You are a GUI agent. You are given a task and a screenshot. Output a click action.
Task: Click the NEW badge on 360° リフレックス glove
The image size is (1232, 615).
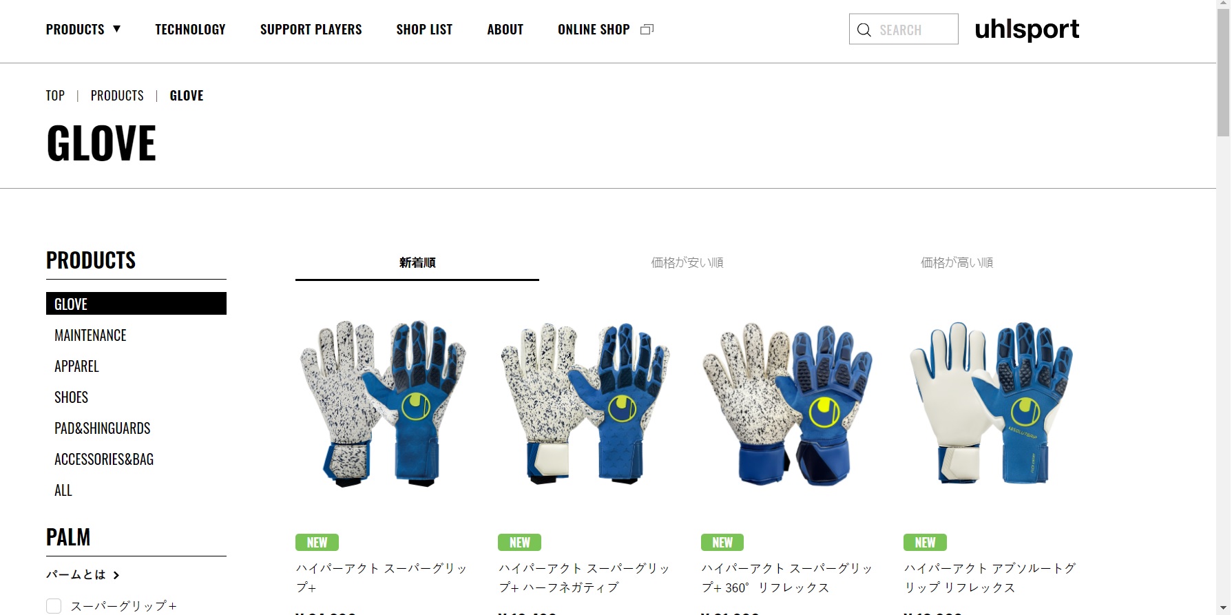[722, 543]
